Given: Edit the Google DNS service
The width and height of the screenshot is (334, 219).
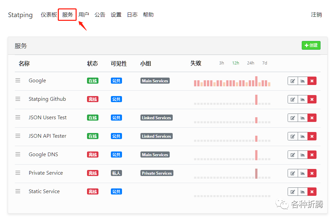Looking at the screenshot, I should tap(293, 155).
